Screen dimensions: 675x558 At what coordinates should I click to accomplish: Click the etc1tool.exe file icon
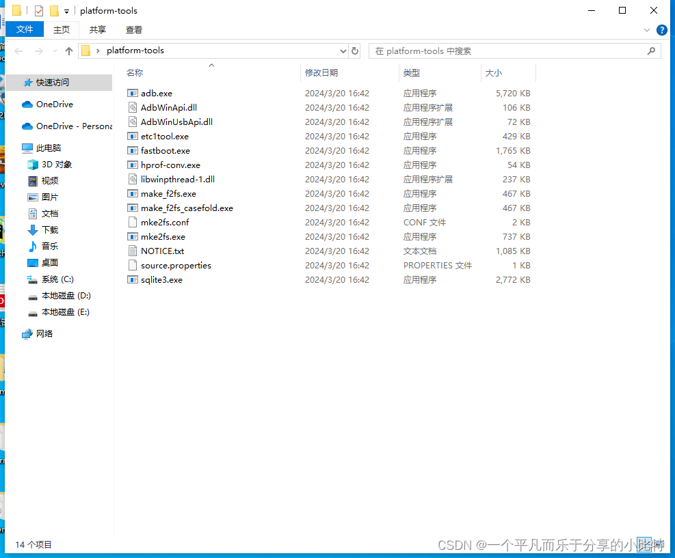(x=133, y=137)
